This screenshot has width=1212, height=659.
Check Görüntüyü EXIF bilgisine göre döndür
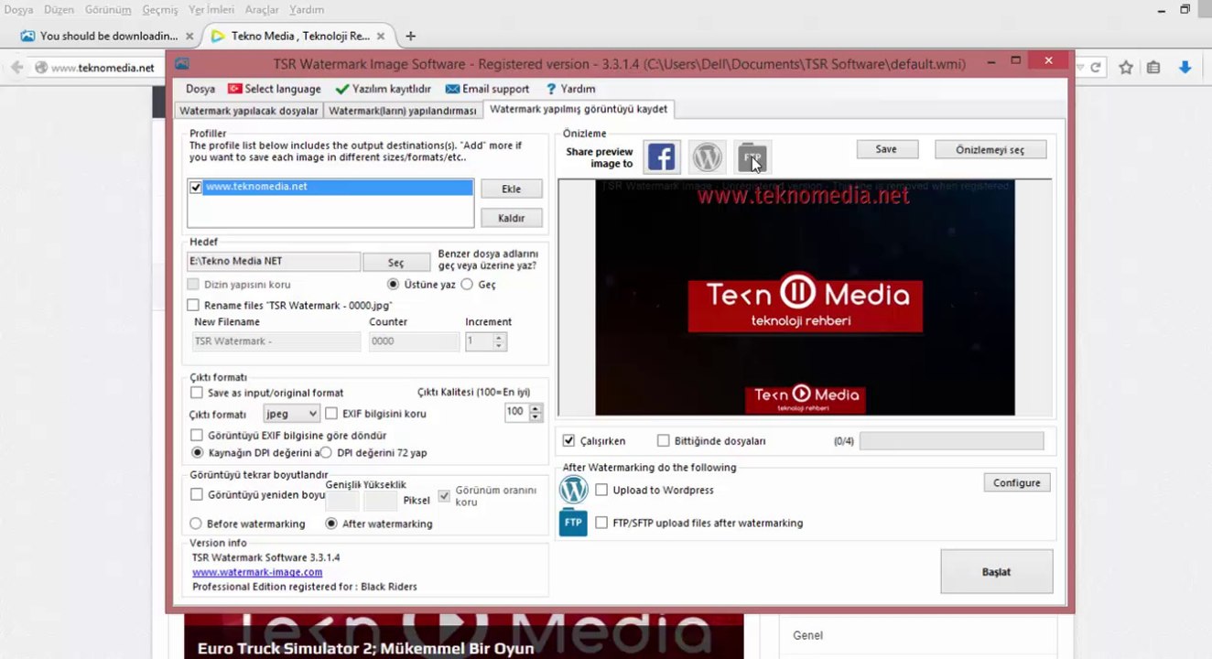pyautogui.click(x=196, y=436)
